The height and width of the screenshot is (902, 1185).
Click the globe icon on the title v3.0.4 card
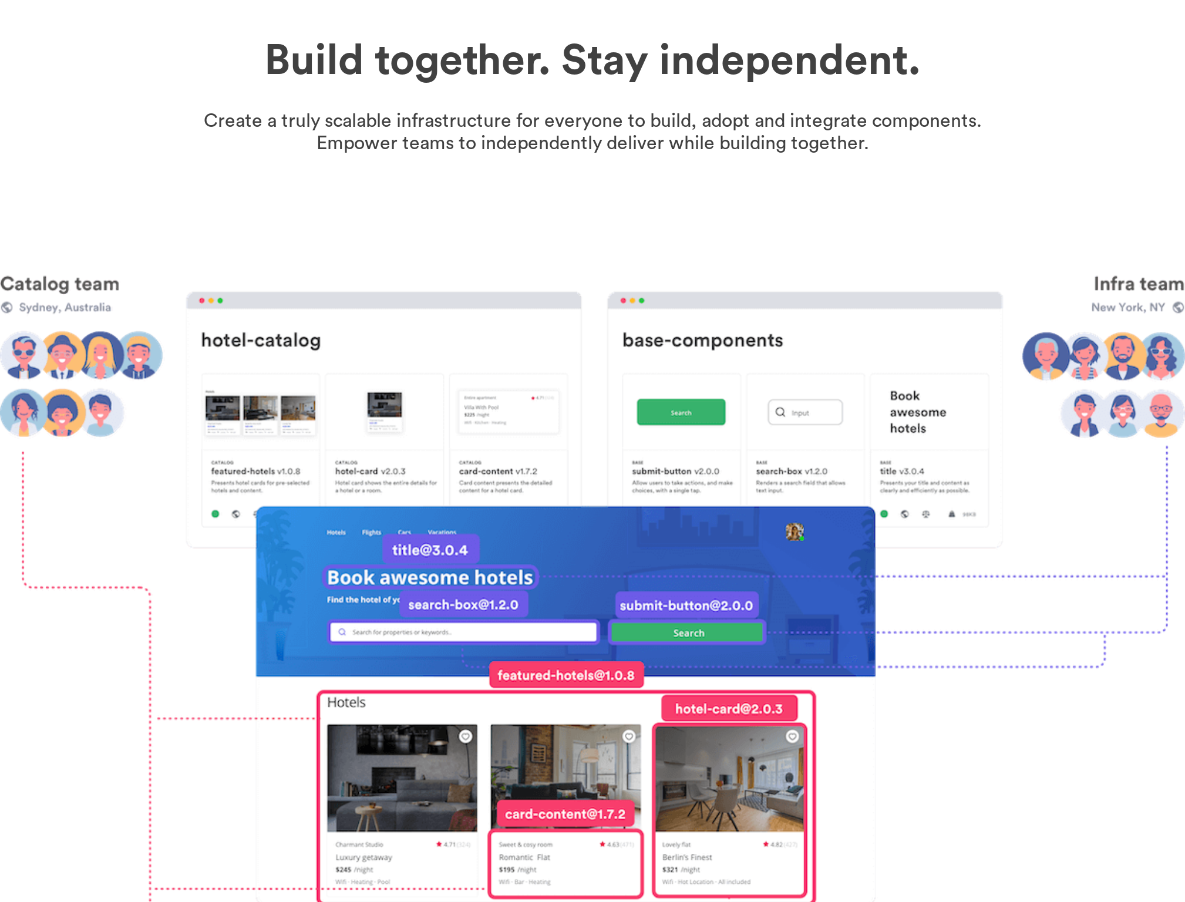point(905,514)
